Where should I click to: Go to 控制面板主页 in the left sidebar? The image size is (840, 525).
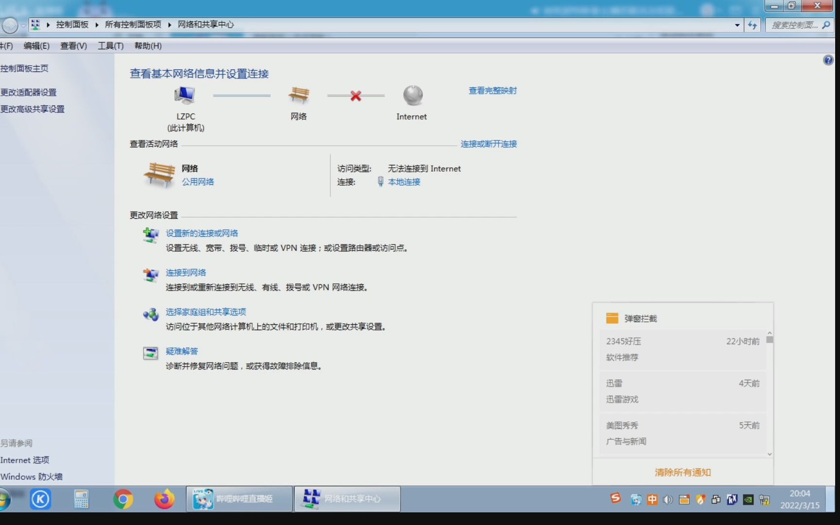tap(24, 69)
